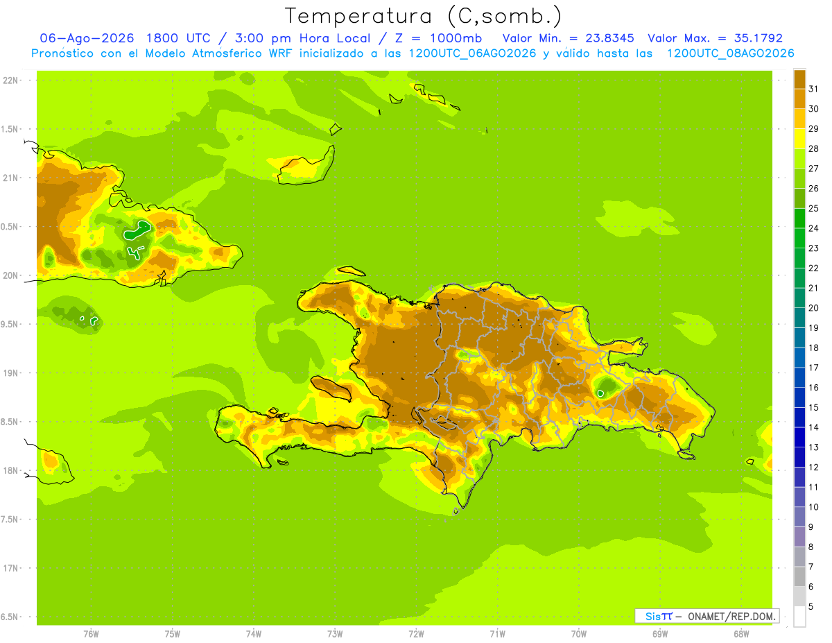
Task: Click the '70W' longitude axis label
Action: click(x=579, y=634)
